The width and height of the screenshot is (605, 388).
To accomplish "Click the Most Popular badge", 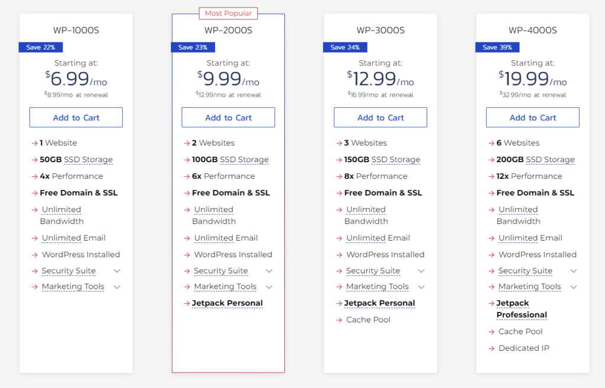I will (x=228, y=13).
